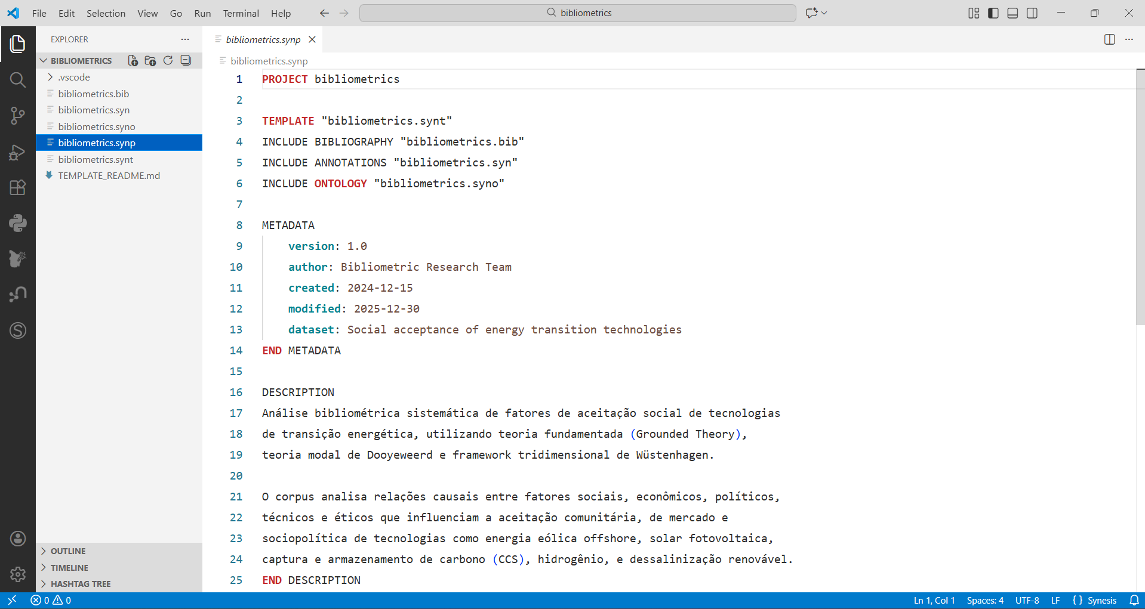The height and width of the screenshot is (609, 1145).
Task: Open the Synesis S icon panel
Action: pos(18,330)
